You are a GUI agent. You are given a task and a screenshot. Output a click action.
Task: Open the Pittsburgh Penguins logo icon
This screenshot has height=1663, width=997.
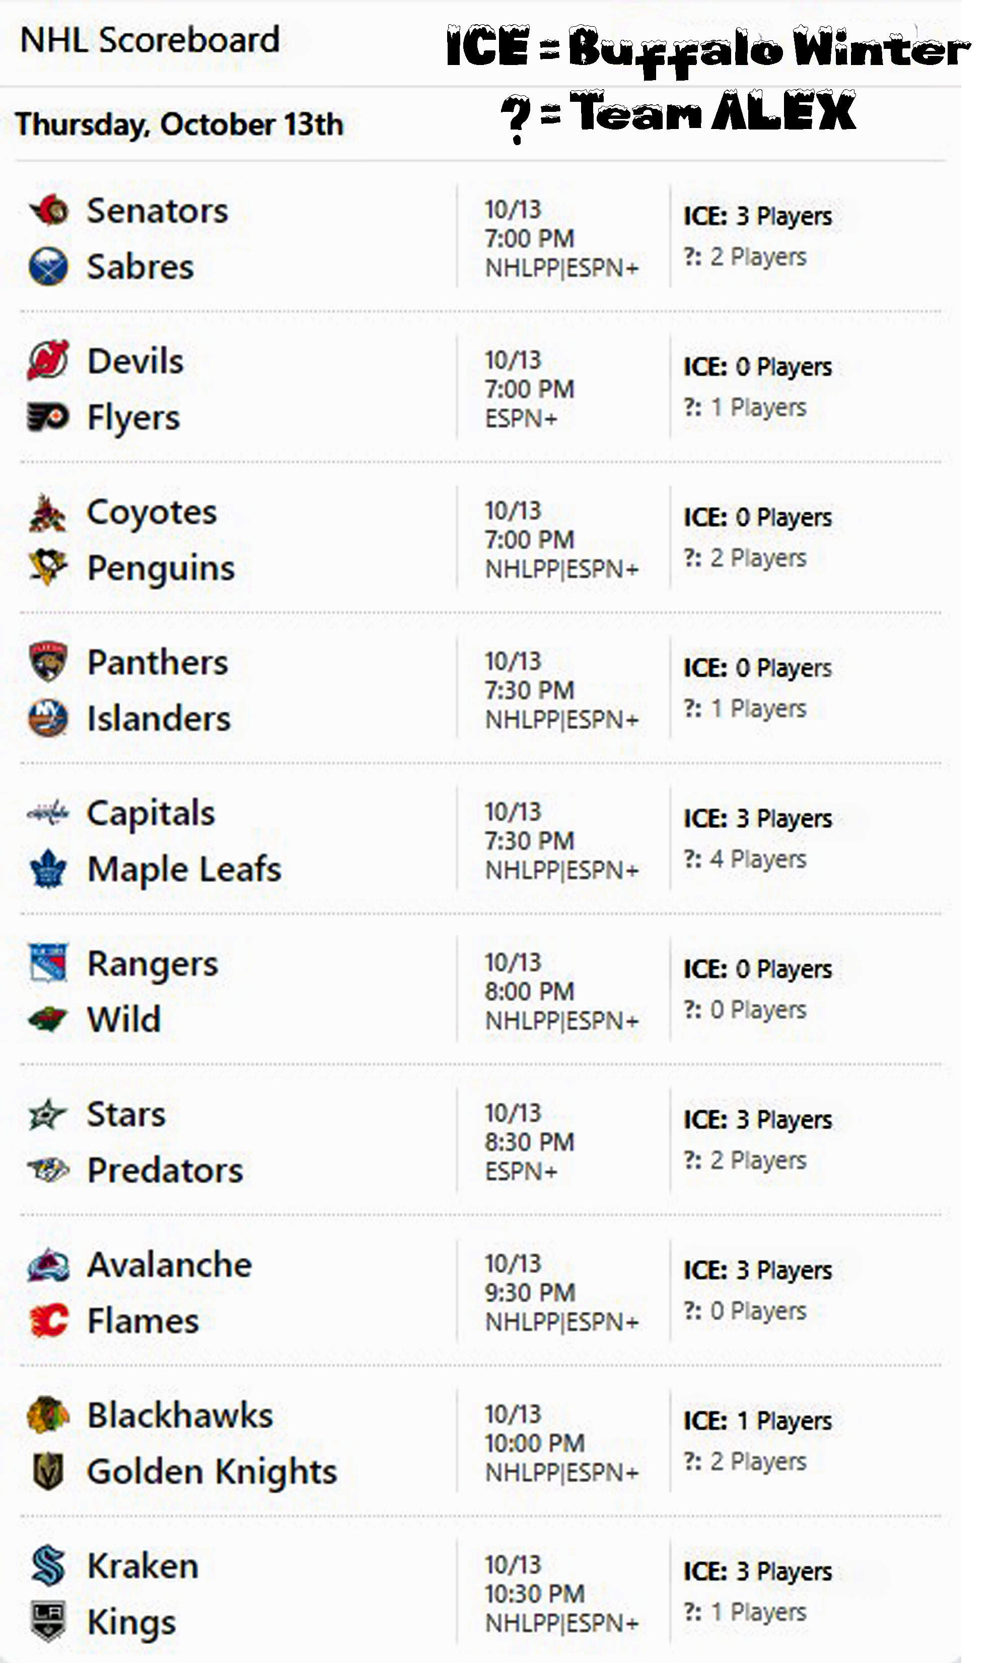click(x=48, y=567)
